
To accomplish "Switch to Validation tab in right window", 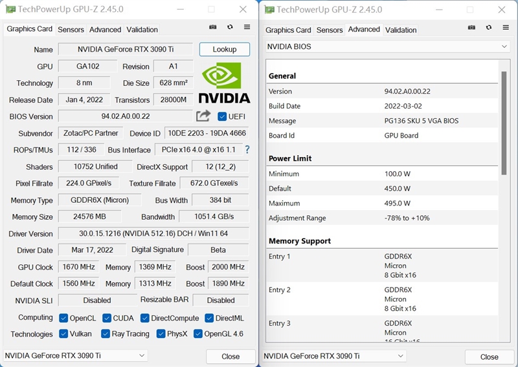I will click(401, 30).
